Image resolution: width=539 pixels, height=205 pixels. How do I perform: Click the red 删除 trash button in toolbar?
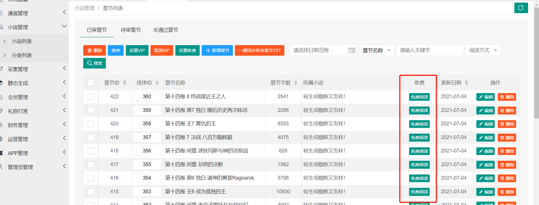94,51
